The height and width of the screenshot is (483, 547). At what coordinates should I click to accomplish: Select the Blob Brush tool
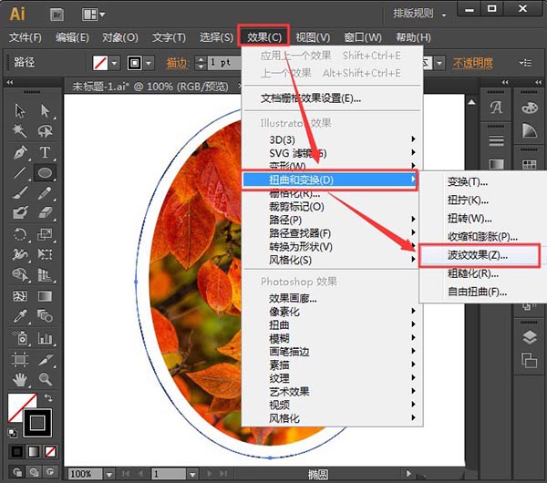(x=20, y=212)
